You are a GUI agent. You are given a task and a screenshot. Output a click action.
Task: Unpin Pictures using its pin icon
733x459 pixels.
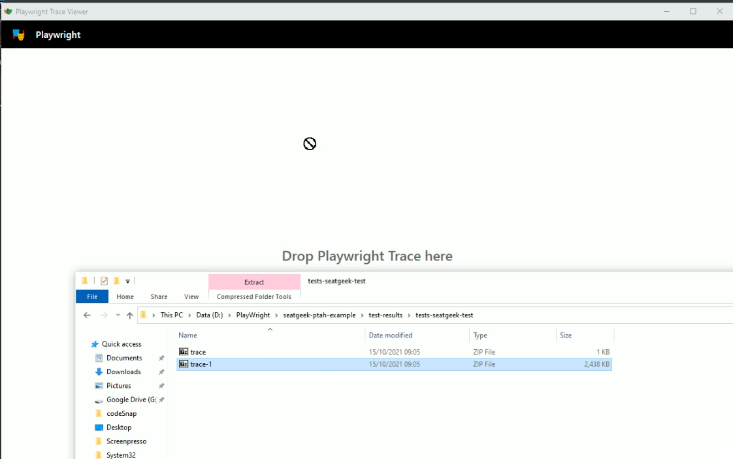(x=161, y=385)
